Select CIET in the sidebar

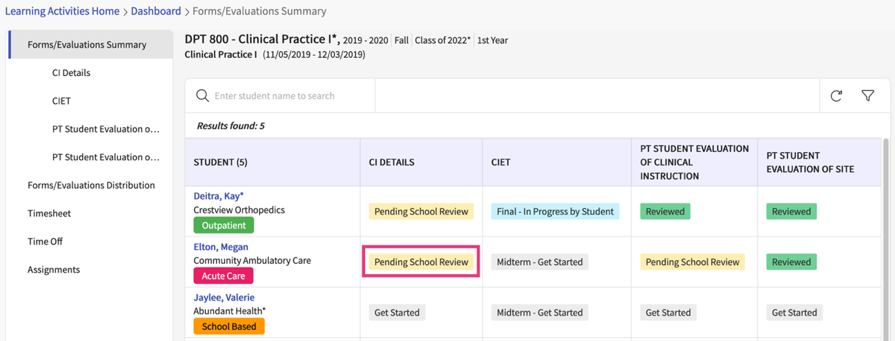click(61, 101)
